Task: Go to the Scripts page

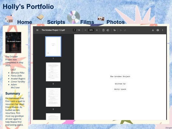Action: click(x=56, y=22)
